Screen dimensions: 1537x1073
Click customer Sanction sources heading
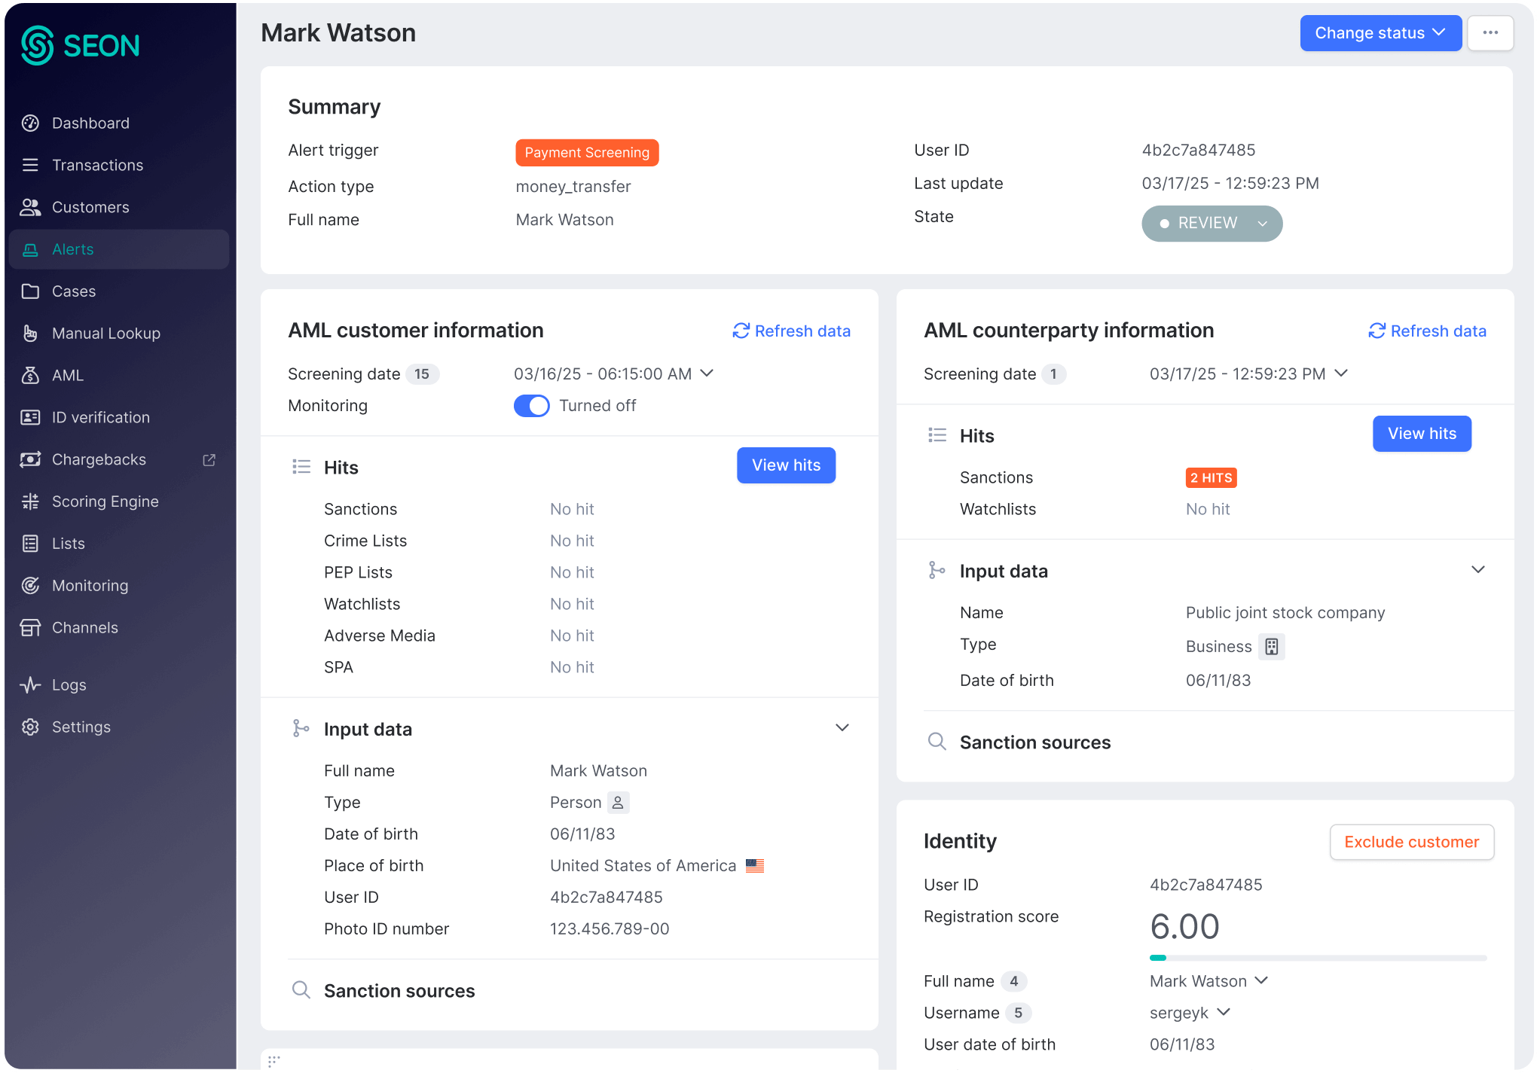pos(399,991)
